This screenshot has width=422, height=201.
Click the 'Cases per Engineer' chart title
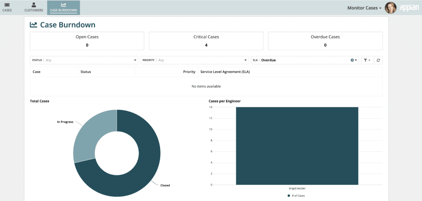coord(224,101)
